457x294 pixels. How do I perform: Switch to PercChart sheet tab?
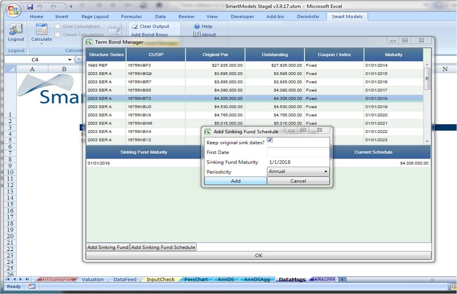(196, 280)
